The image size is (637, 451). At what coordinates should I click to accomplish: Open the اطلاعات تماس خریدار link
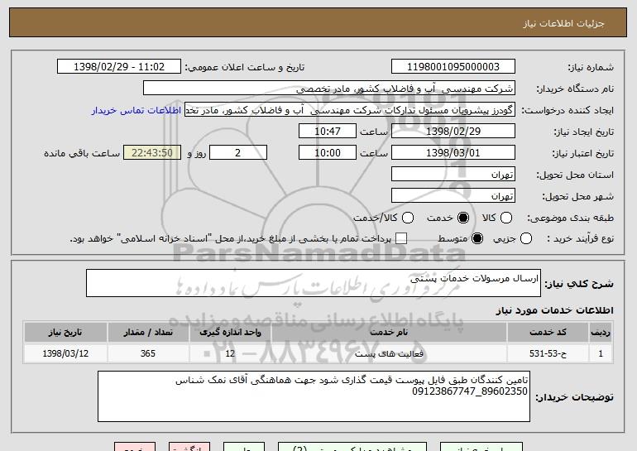tap(136, 110)
